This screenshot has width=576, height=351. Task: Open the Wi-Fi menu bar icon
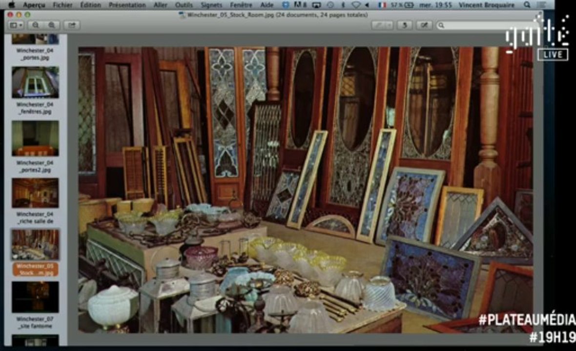point(355,5)
